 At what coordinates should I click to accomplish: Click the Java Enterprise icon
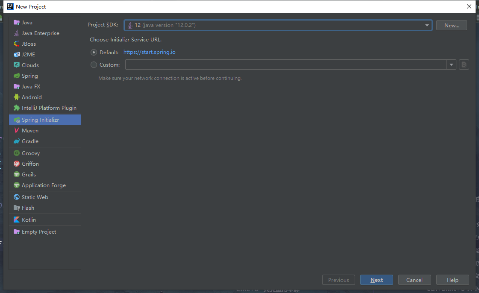click(x=17, y=33)
